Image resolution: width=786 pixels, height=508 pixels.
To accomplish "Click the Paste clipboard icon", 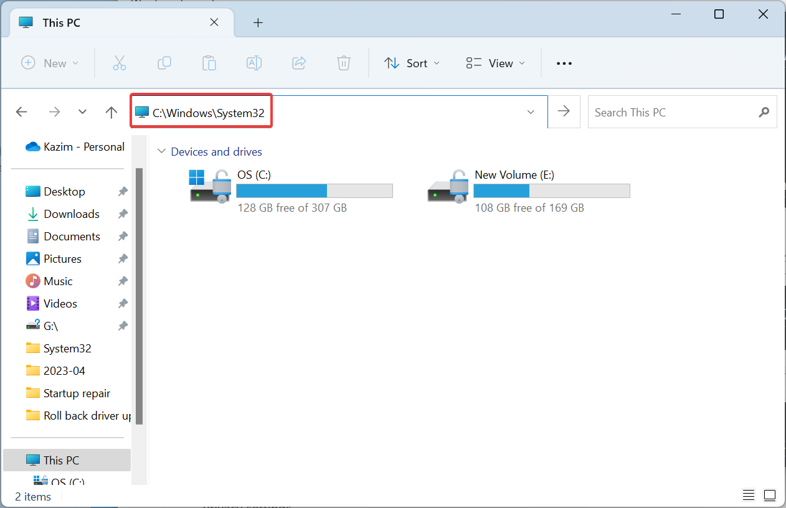I will (x=209, y=63).
